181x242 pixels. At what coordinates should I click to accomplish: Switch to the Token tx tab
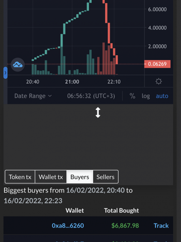20,177
